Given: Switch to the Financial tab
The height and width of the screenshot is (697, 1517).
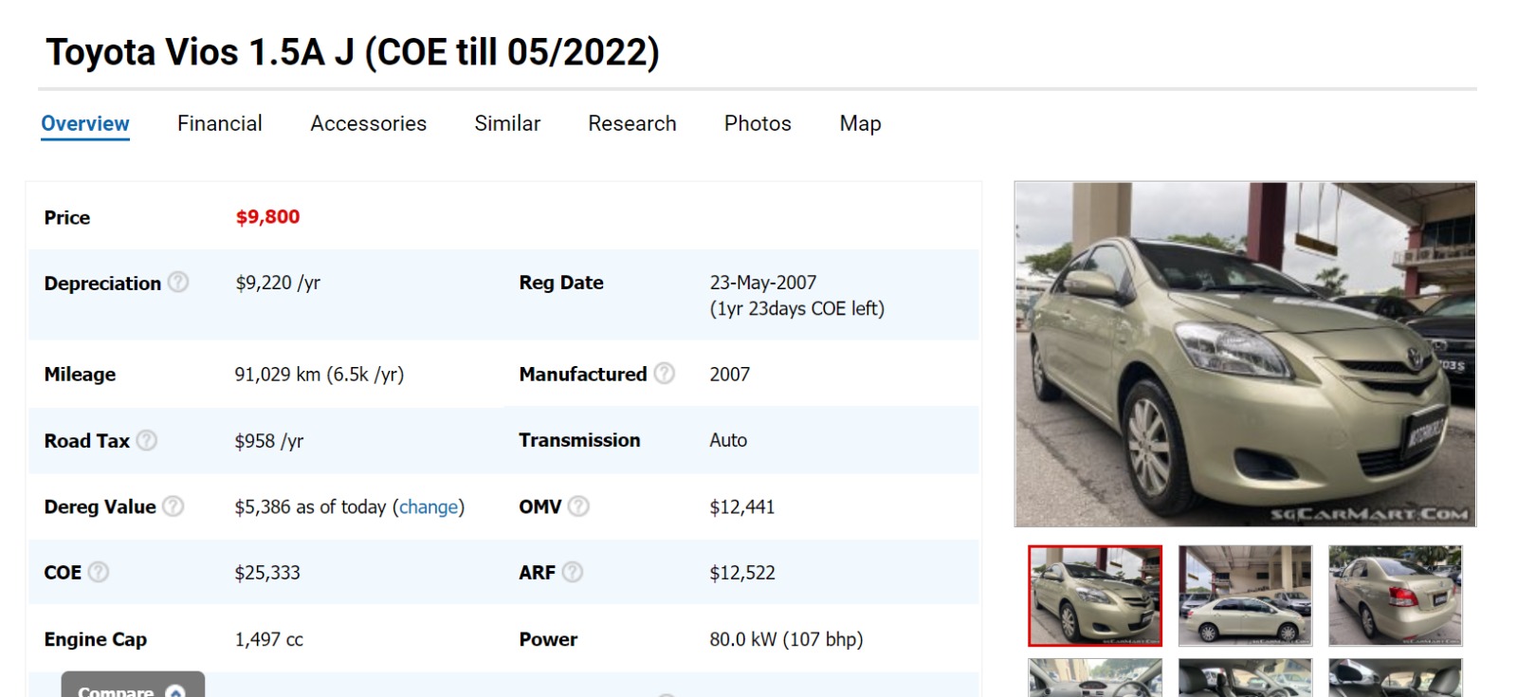Looking at the screenshot, I should tap(219, 123).
